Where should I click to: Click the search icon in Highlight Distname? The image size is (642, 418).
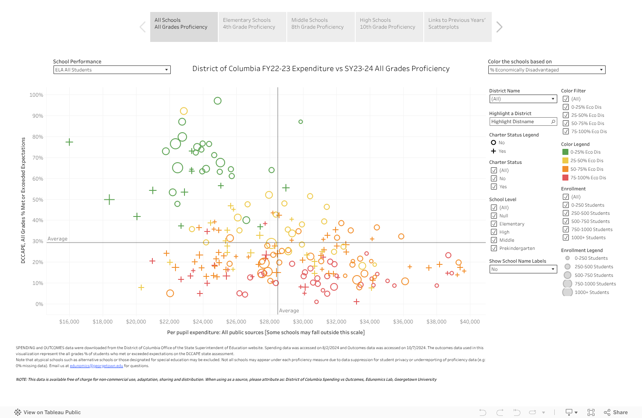553,122
